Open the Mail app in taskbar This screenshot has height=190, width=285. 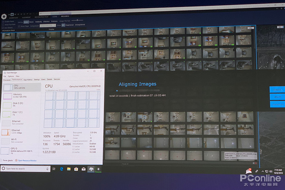83,169
